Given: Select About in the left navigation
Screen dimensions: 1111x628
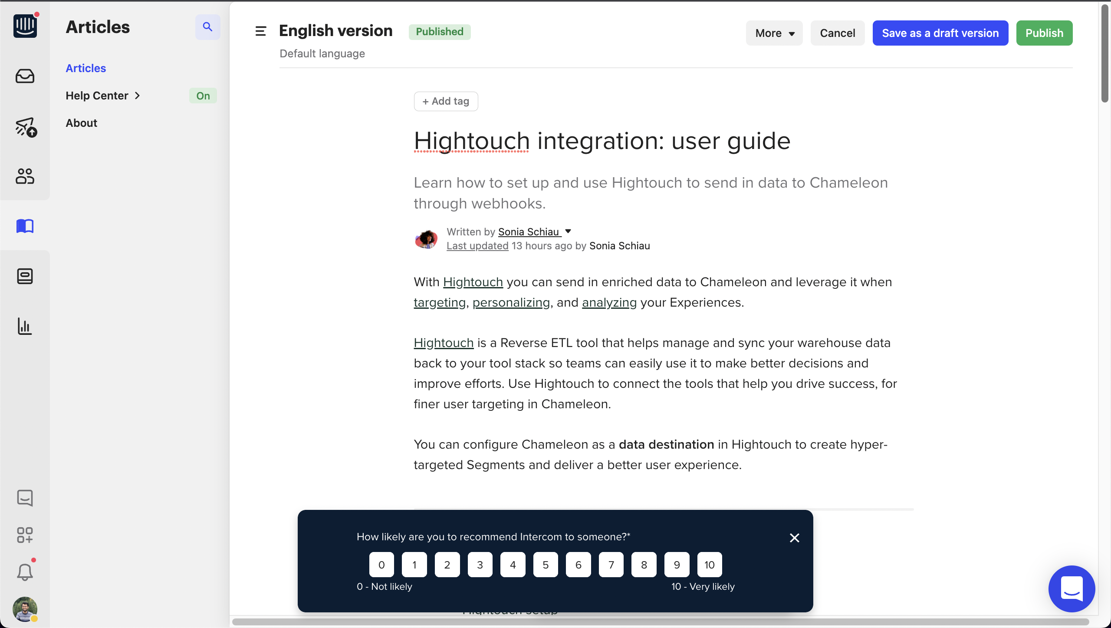Looking at the screenshot, I should (x=81, y=123).
